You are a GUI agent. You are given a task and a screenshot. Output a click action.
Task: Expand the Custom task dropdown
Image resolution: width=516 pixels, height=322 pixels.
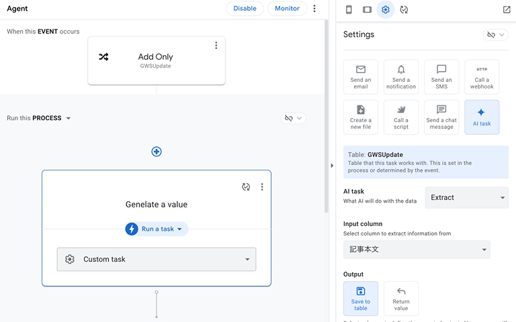pos(157,260)
